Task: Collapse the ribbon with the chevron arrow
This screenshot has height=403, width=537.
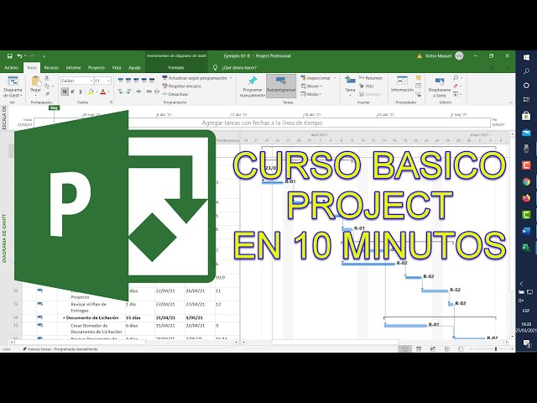Action: pyautogui.click(x=510, y=102)
